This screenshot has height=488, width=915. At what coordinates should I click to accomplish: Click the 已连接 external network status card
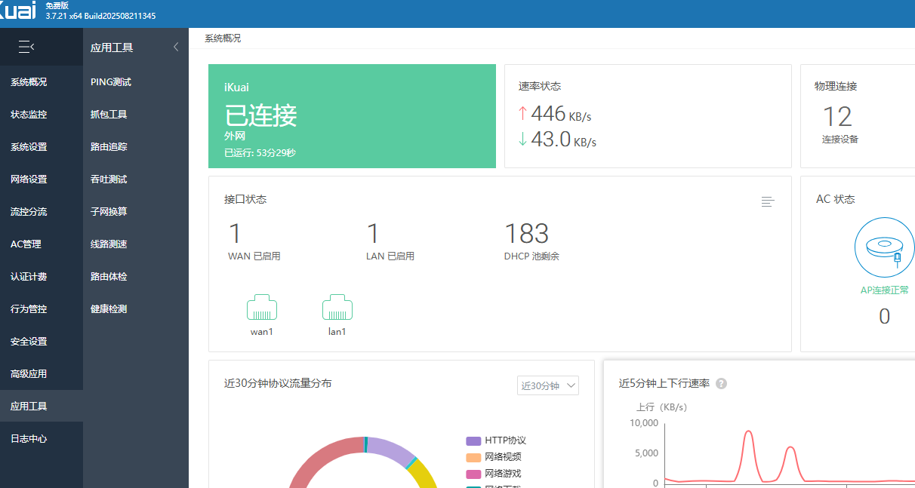click(x=352, y=115)
